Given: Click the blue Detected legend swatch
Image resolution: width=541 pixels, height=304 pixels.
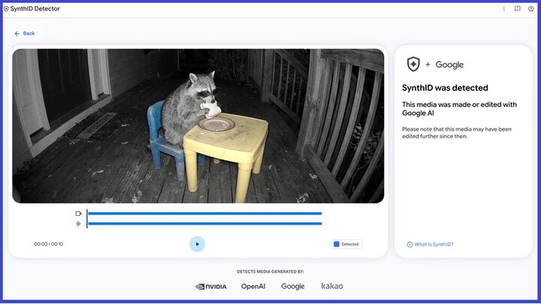Looking at the screenshot, I should click(x=337, y=245).
